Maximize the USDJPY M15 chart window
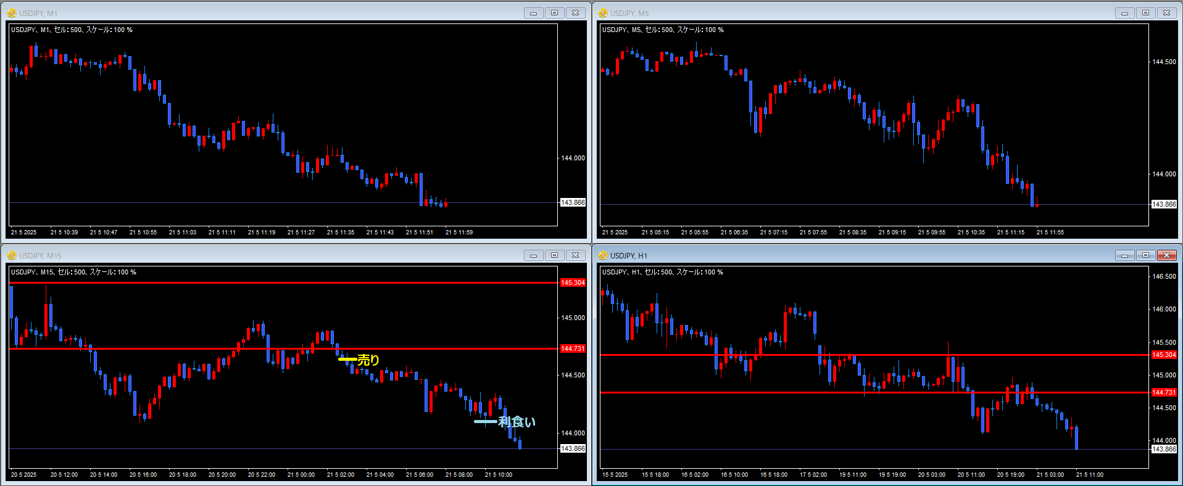Image resolution: width=1183 pixels, height=486 pixels. point(554,255)
